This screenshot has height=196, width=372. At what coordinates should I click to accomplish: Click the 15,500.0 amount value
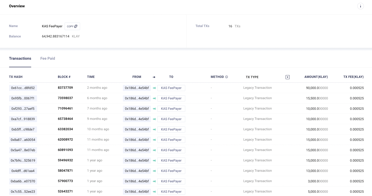(x=317, y=98)
